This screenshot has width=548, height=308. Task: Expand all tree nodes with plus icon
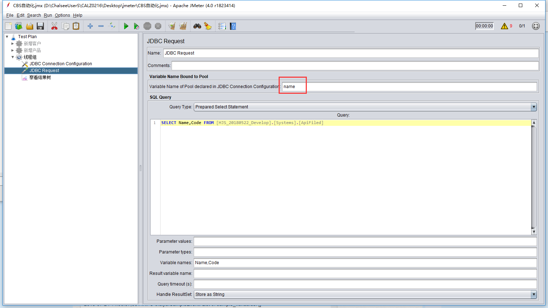pyautogui.click(x=90, y=26)
